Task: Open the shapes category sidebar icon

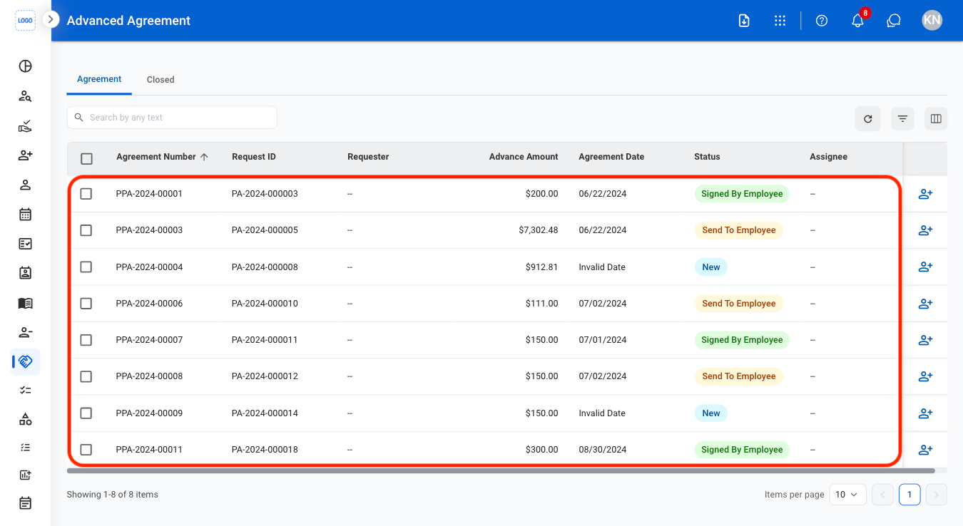Action: pos(25,419)
